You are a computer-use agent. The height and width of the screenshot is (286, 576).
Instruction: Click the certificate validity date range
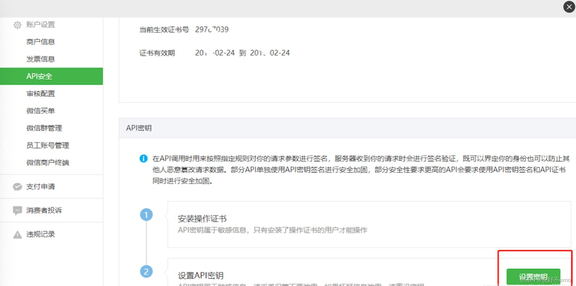pos(242,53)
